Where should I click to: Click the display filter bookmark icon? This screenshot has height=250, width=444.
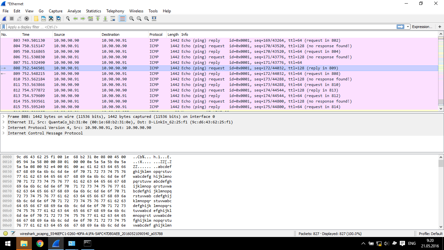pos(4,27)
